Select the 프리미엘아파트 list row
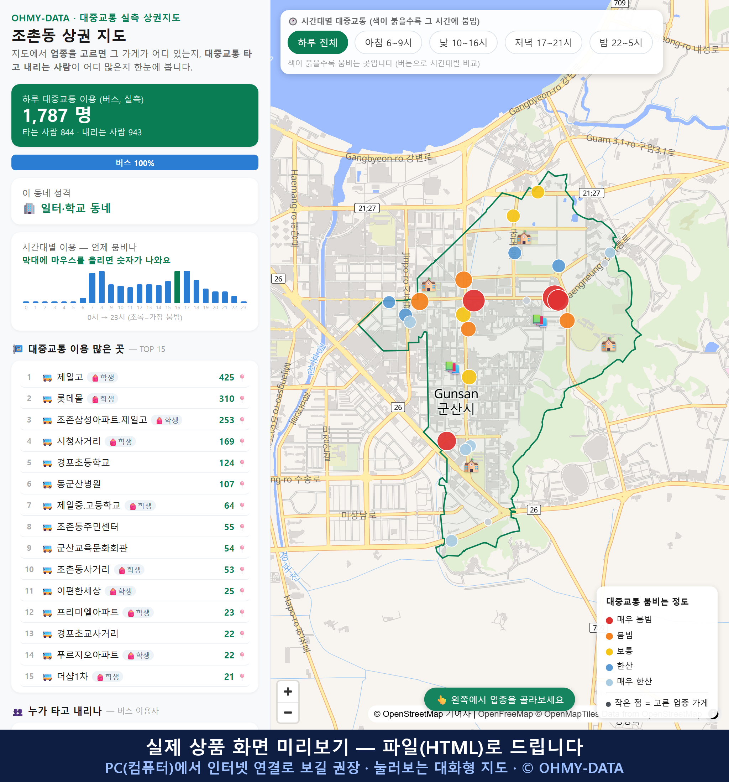The width and height of the screenshot is (729, 782). (135, 612)
